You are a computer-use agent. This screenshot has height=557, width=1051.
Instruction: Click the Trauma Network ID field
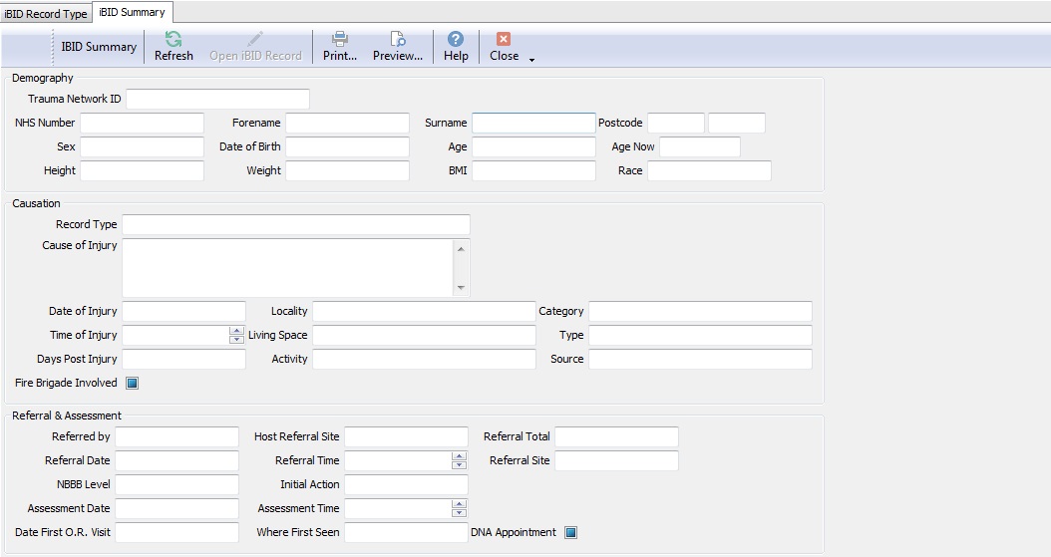[x=217, y=99]
